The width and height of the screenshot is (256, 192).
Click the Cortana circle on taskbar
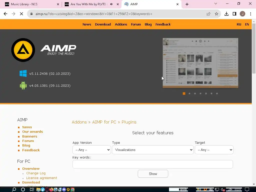tap(23, 189)
